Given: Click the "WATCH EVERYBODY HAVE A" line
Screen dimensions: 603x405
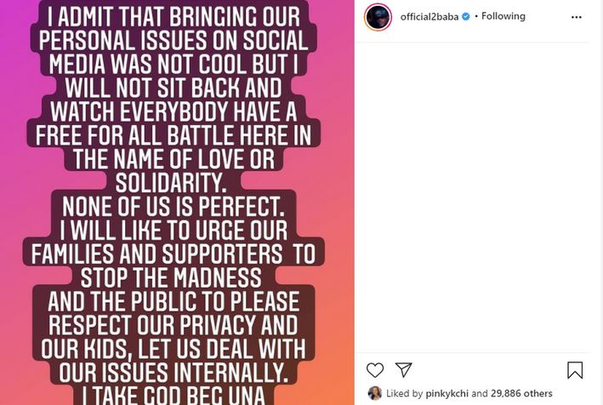Looking at the screenshot, I should tap(178, 110).
